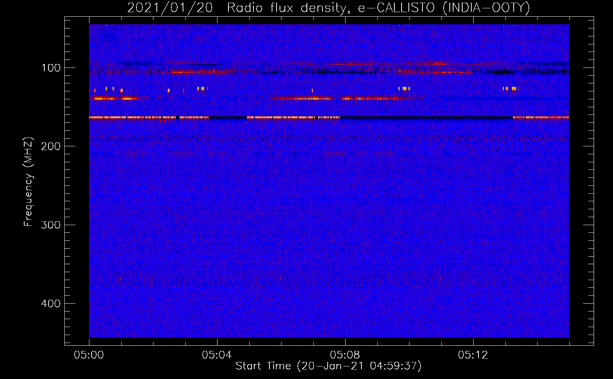Click the 200 frequency tick label
Viewport: 613px width, 379px height.
[51, 146]
